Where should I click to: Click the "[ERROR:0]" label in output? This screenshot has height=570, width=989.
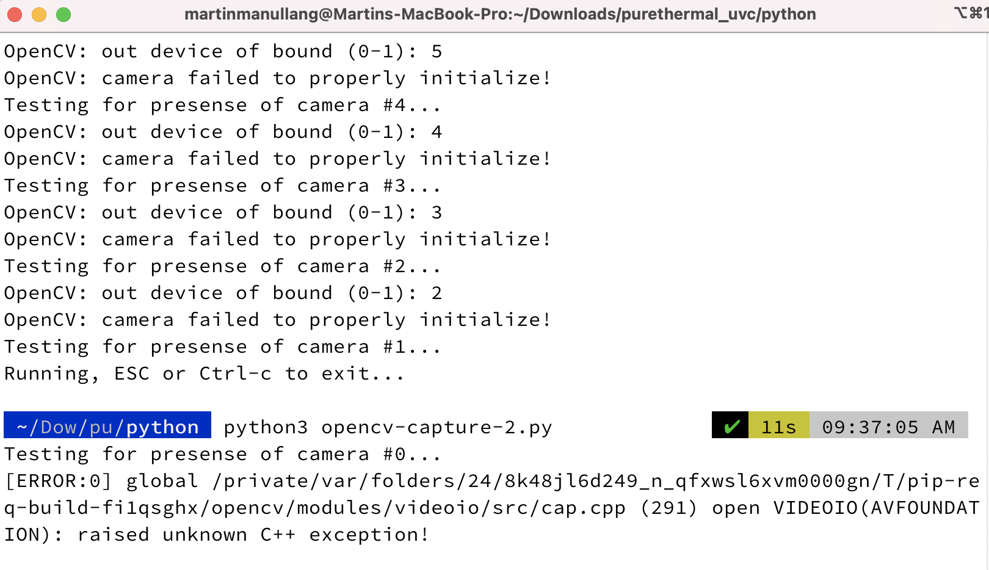(x=59, y=480)
